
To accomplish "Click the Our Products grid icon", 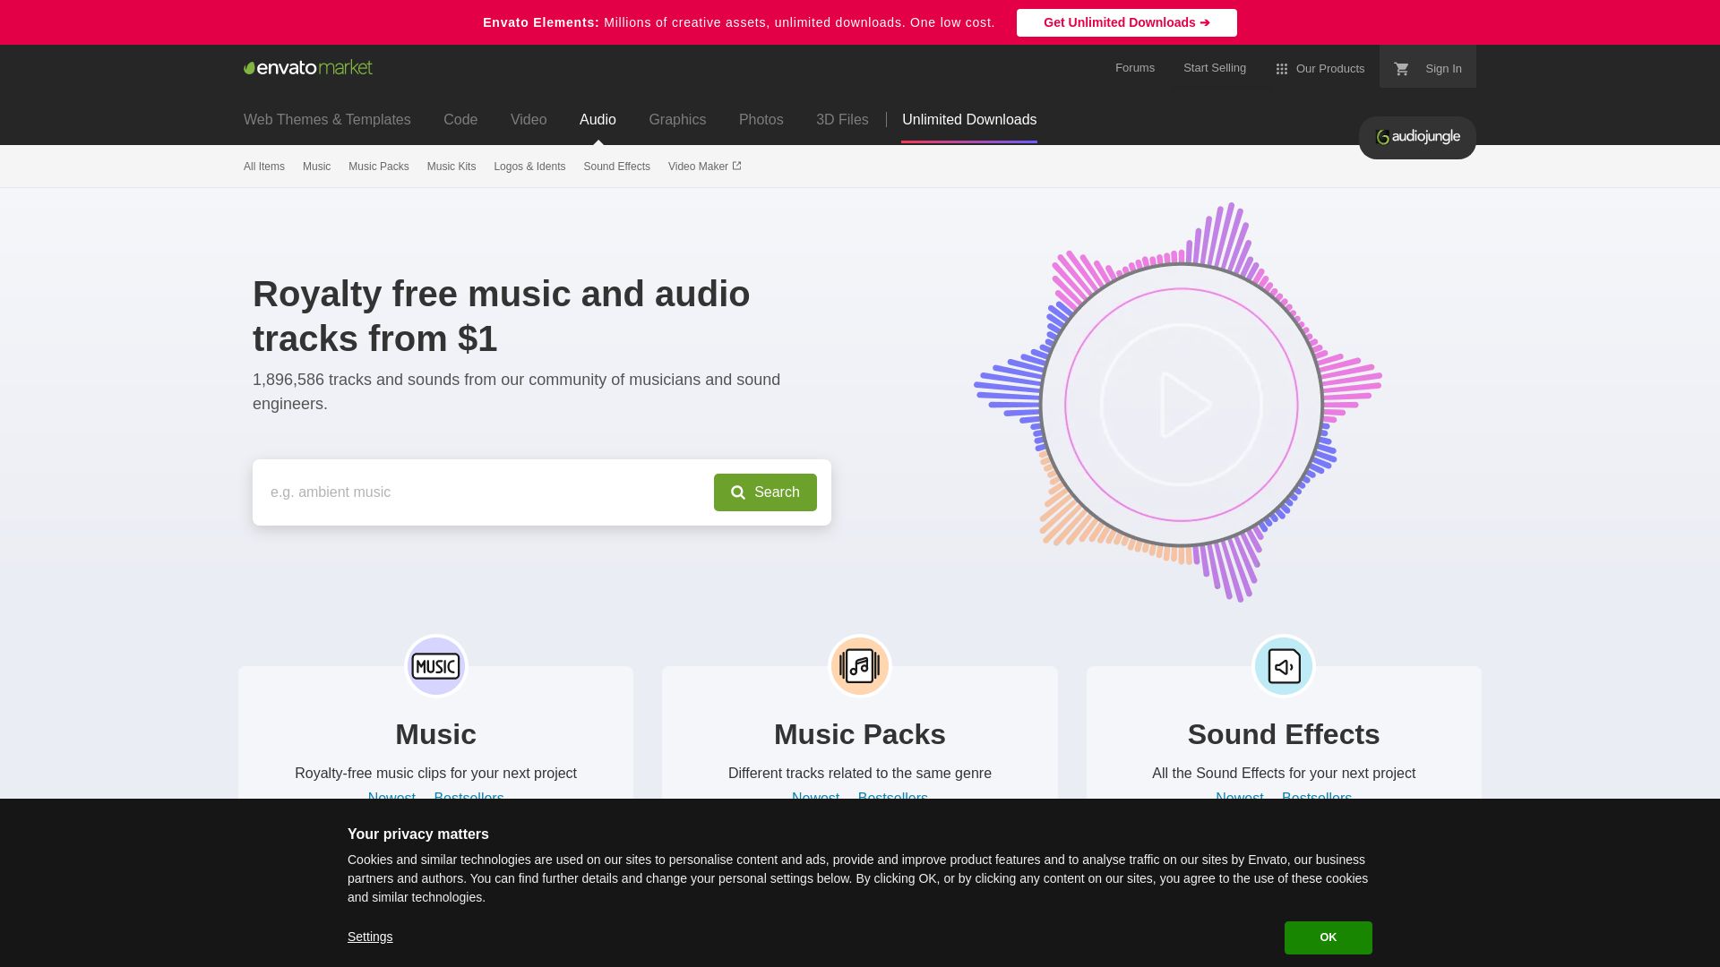I will pyautogui.click(x=1282, y=69).
